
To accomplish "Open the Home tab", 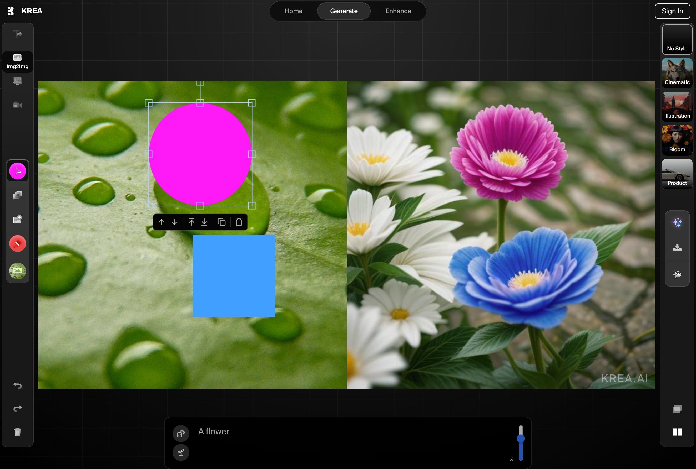I will pyautogui.click(x=293, y=11).
